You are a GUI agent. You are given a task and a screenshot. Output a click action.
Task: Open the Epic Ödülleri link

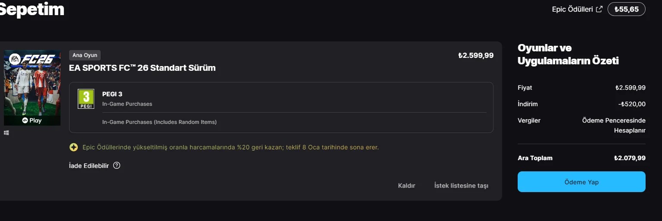[x=572, y=9]
